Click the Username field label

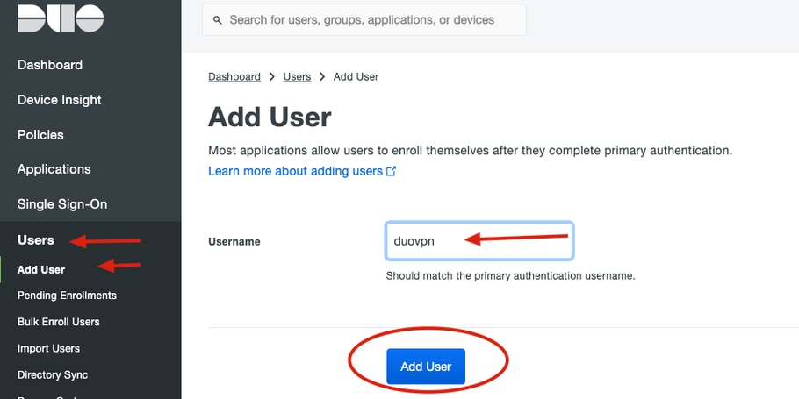coord(234,242)
